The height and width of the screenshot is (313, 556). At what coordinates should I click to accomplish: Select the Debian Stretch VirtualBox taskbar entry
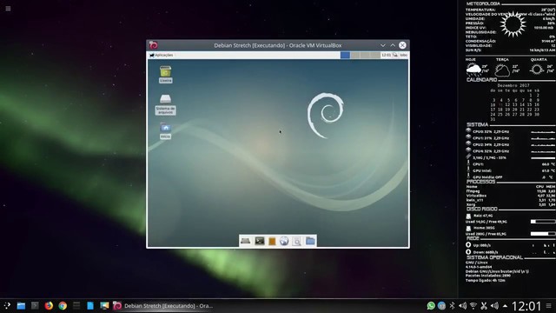163,305
